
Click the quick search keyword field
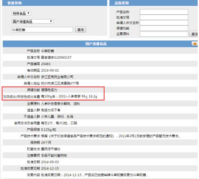point(42,30)
